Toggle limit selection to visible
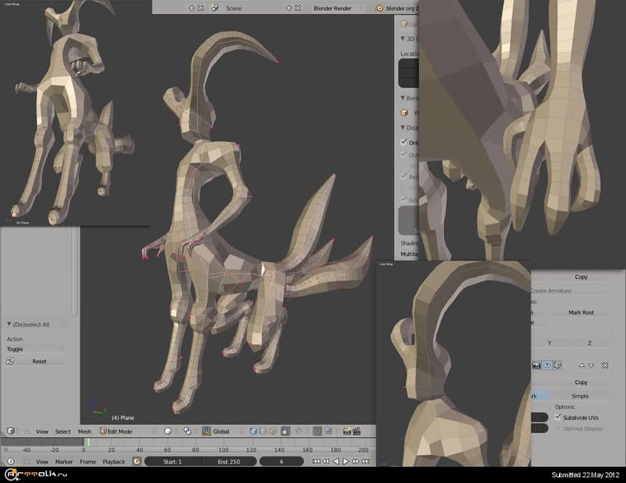Image resolution: width=626 pixels, height=483 pixels. click(x=285, y=431)
